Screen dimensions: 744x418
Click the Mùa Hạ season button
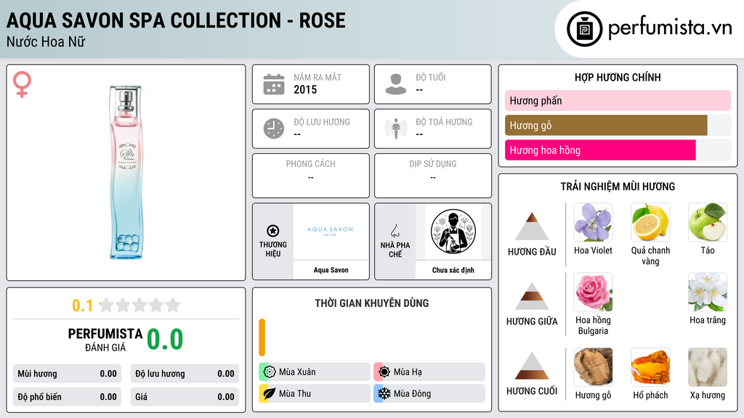pos(429,372)
